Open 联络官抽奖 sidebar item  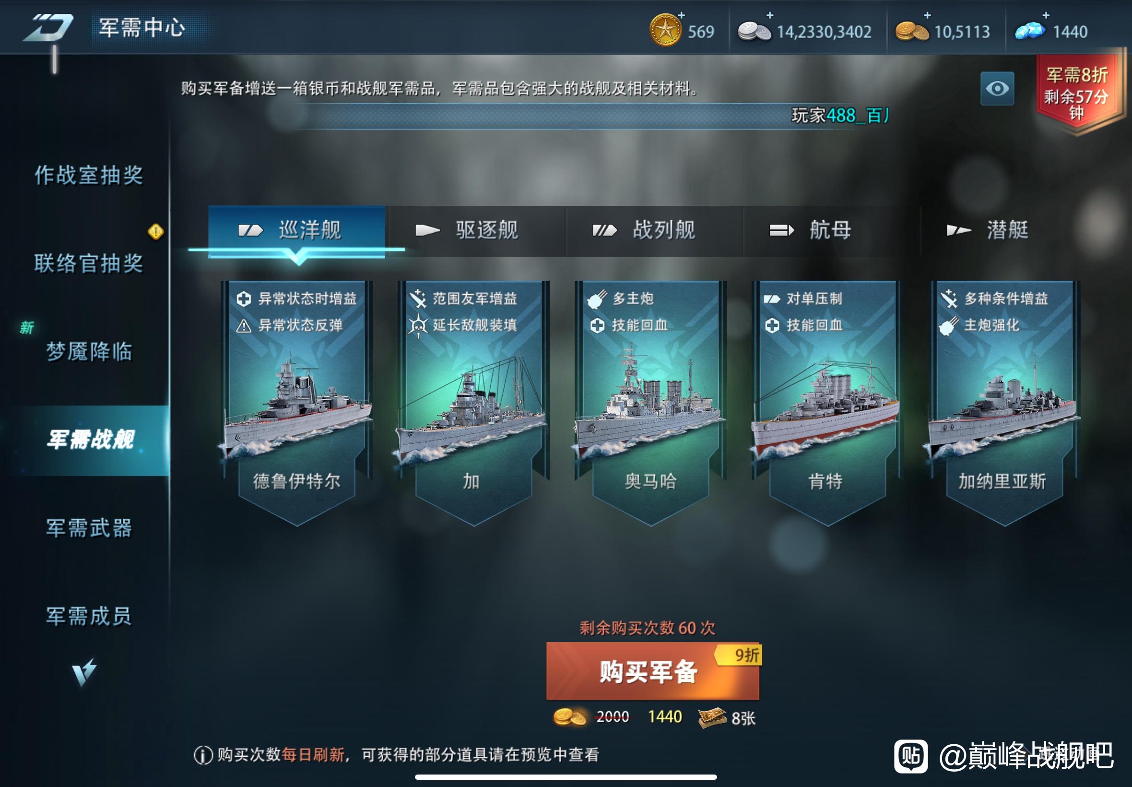(x=89, y=263)
